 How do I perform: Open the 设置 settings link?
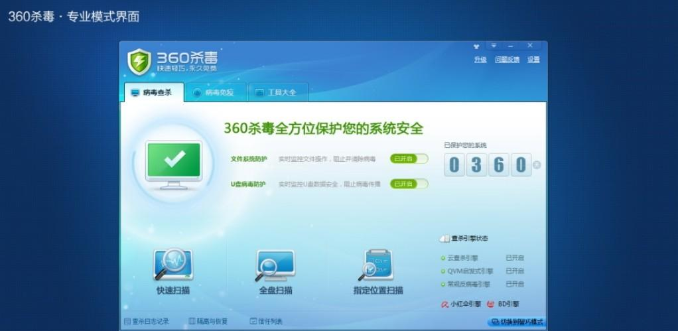pyautogui.click(x=533, y=60)
